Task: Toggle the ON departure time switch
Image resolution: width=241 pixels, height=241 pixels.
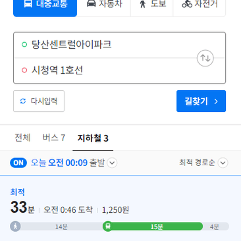Action: 18,163
